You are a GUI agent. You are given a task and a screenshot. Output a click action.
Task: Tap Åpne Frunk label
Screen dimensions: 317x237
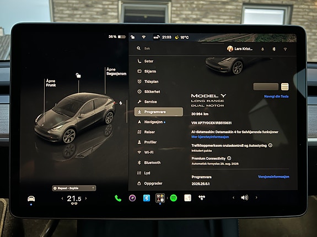51,83
